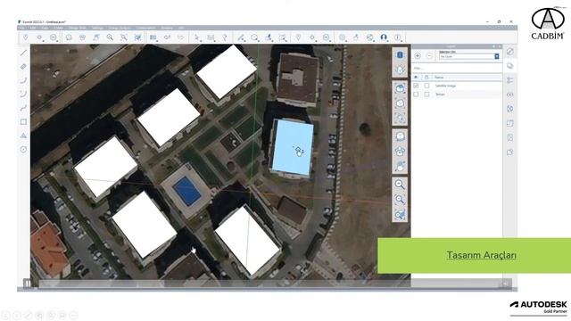Click the middle magnifier icon in navigation bar
571x321 pixels.
click(x=400, y=200)
